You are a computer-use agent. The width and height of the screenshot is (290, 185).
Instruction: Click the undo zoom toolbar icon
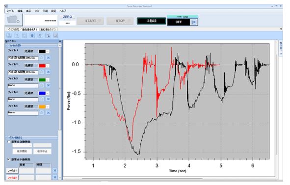coord(17,35)
